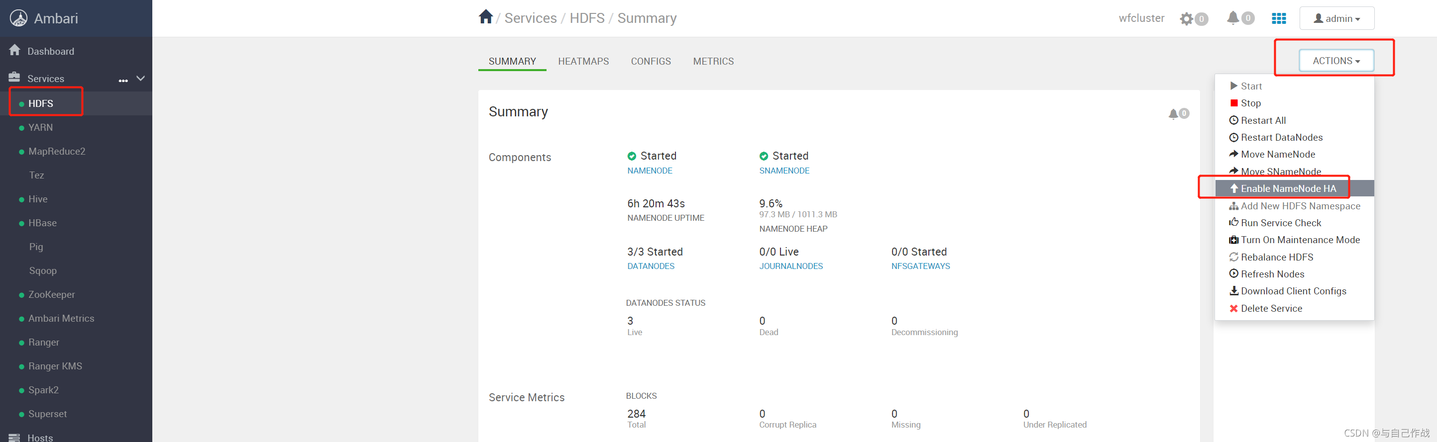Click the Services ellipsis menu icon
The width and height of the screenshot is (1437, 442).
pyautogui.click(x=123, y=79)
